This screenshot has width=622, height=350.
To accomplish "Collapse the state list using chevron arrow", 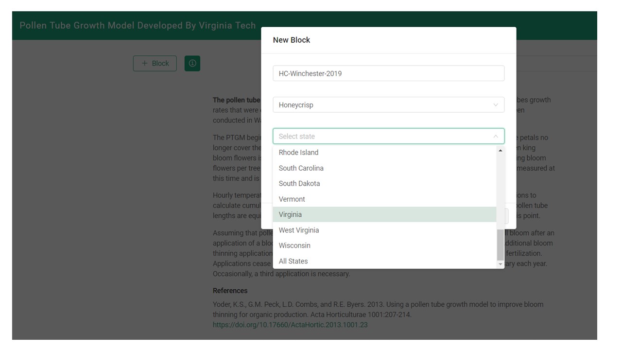I will click(x=495, y=136).
